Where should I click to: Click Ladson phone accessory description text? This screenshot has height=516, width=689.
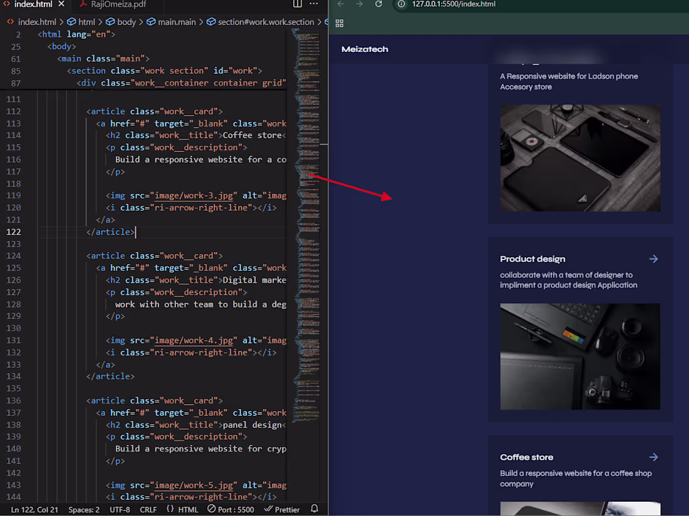click(569, 81)
